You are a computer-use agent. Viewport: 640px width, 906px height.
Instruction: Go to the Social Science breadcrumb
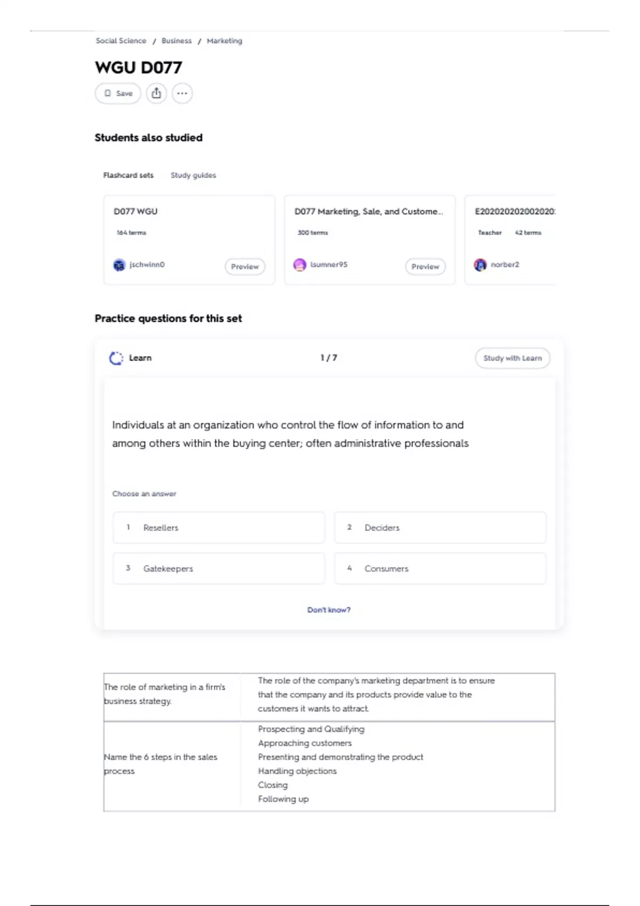(121, 41)
